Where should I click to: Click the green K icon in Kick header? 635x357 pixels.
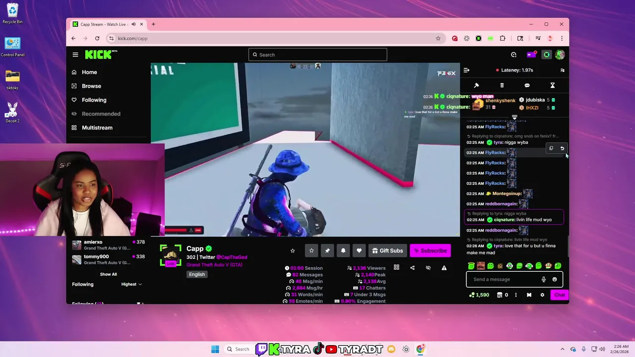(x=547, y=55)
